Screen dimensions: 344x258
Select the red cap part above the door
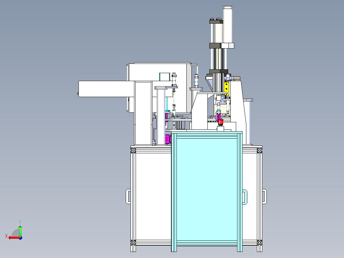point(221,122)
